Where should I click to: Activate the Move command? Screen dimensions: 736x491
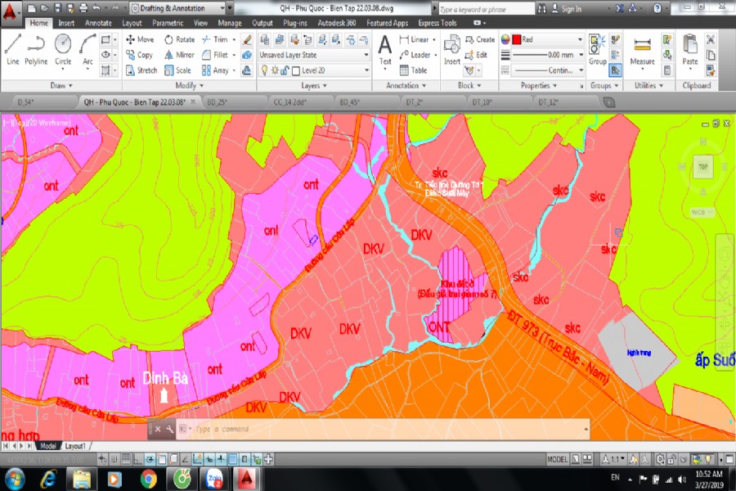pos(140,40)
